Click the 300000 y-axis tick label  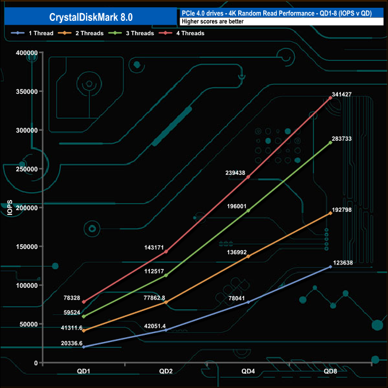pyautogui.click(x=27, y=130)
